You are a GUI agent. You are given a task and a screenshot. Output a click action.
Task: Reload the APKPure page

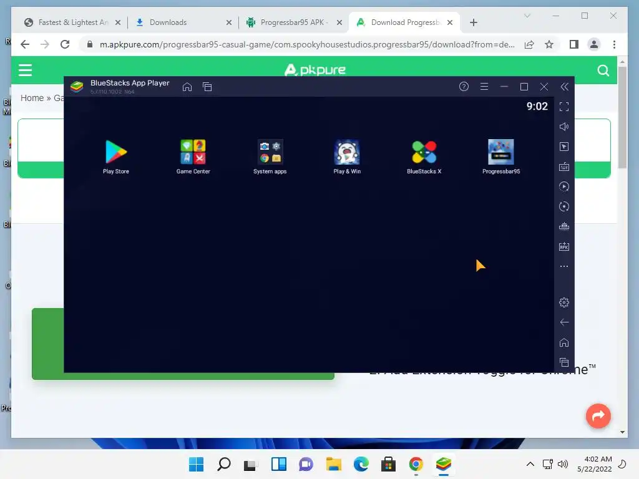click(65, 44)
